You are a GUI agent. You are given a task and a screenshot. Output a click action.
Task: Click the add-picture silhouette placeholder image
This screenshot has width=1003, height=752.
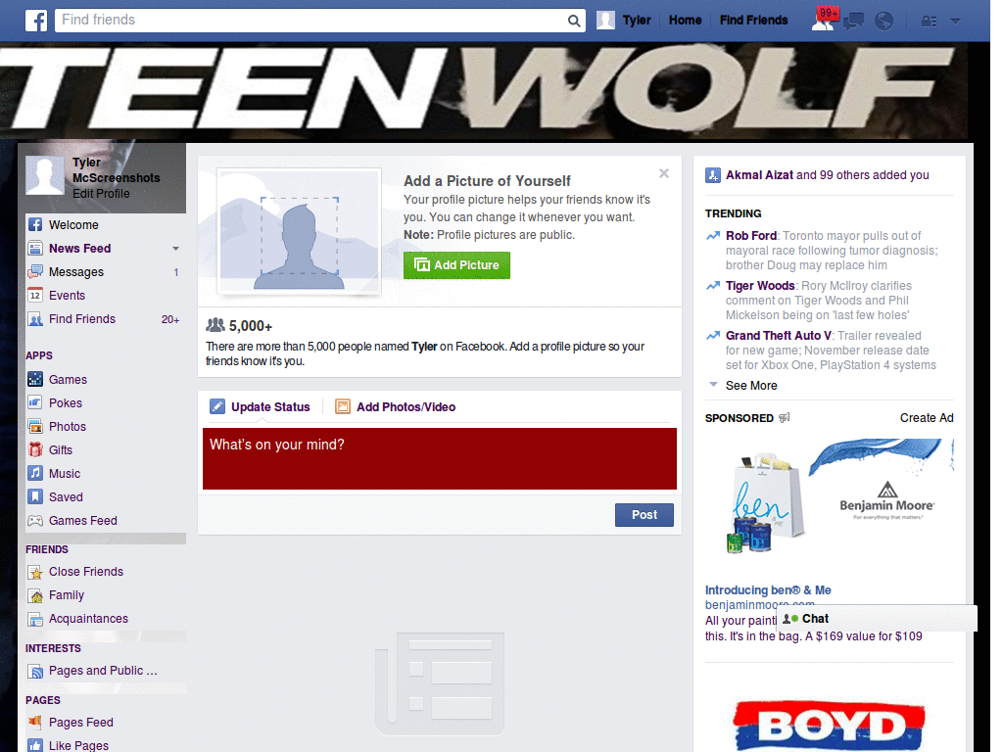tap(299, 231)
